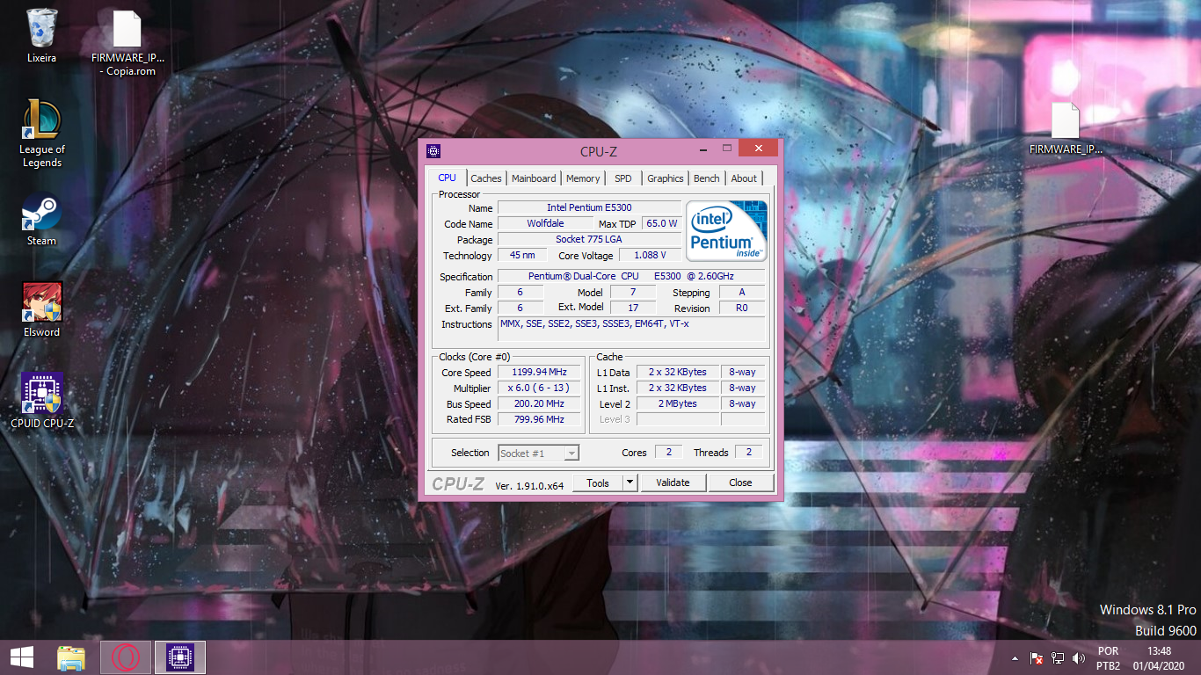Switch to the Caches tab
Screen dimensions: 1201x675
(x=486, y=178)
